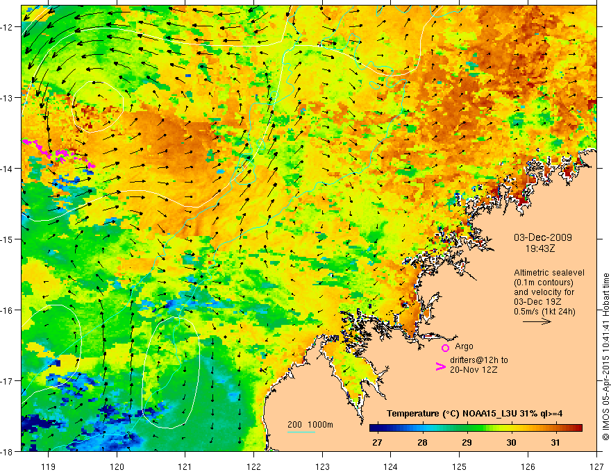Click the '121' longitude axis label
The width and height of the screenshot is (611, 472).
pos(185,466)
